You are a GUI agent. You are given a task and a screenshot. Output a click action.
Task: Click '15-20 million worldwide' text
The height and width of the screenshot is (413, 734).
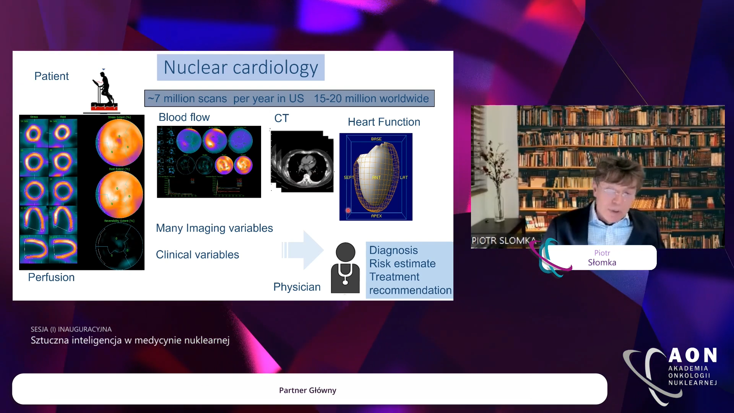371,99
